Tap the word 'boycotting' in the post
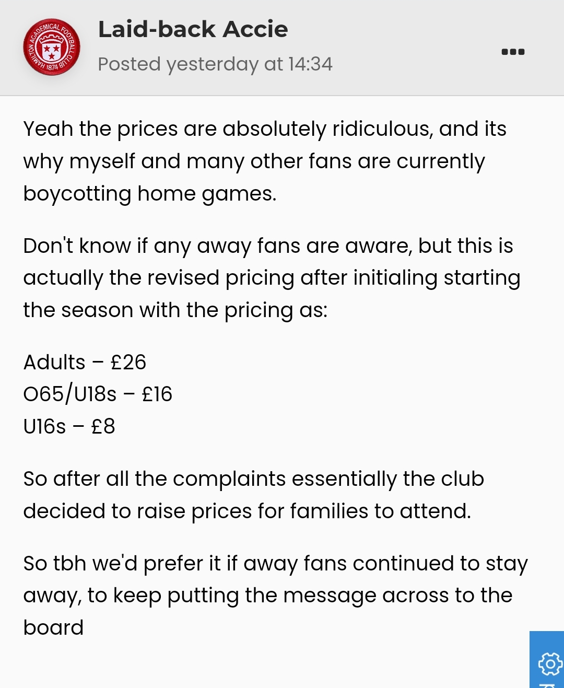The image size is (564, 688). [77, 194]
